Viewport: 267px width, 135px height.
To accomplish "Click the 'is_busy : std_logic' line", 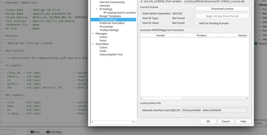I will pos(21,113).
